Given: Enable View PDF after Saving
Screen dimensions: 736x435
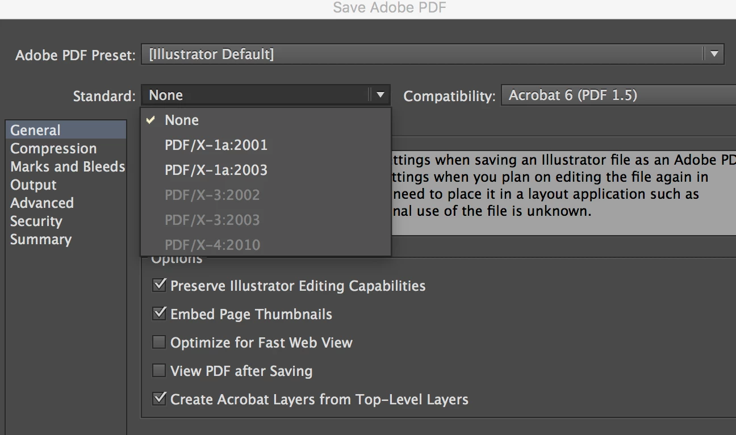Looking at the screenshot, I should 160,371.
